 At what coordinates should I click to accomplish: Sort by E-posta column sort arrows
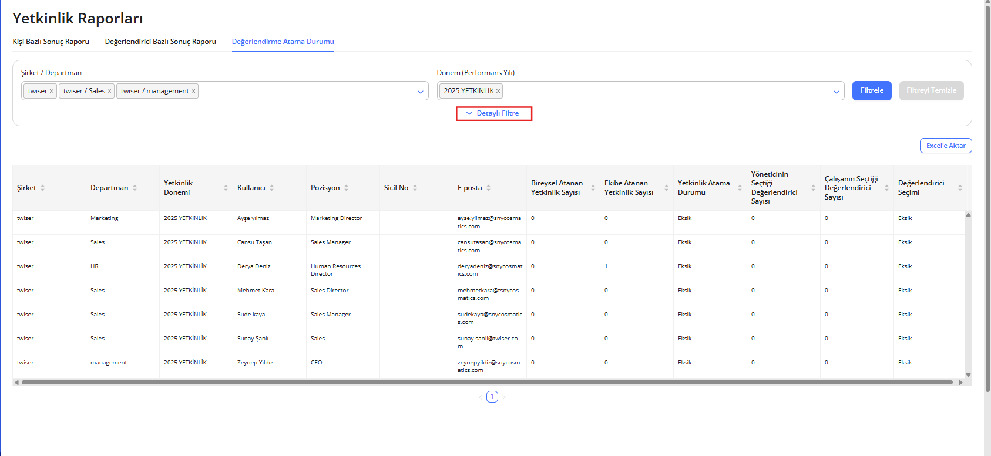489,188
